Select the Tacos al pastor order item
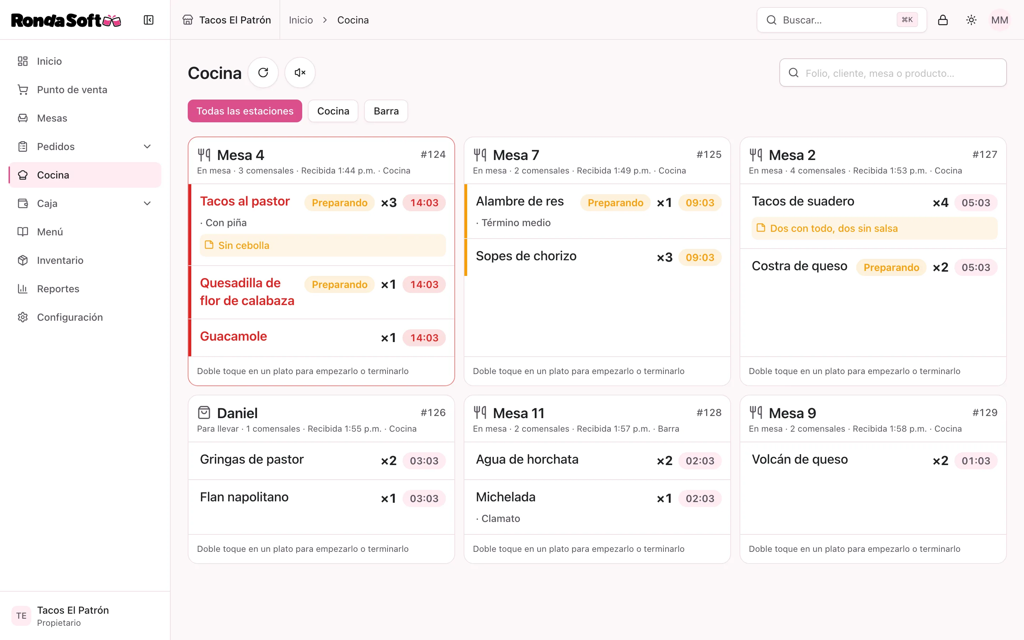Image resolution: width=1024 pixels, height=640 pixels. pyautogui.click(x=321, y=225)
